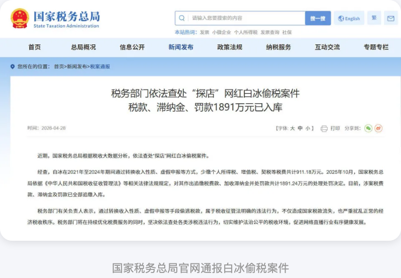Share the article via the Weibo icon
Viewport: 401px width, 278px height.
click(x=378, y=128)
